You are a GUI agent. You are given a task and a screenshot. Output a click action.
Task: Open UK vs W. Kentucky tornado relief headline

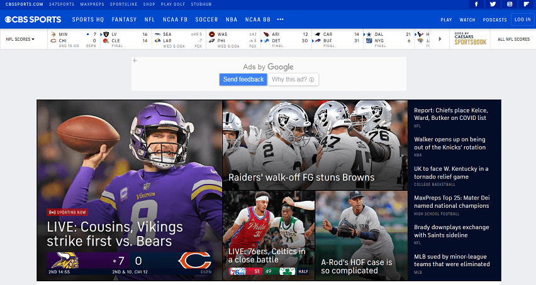pyautogui.click(x=451, y=173)
